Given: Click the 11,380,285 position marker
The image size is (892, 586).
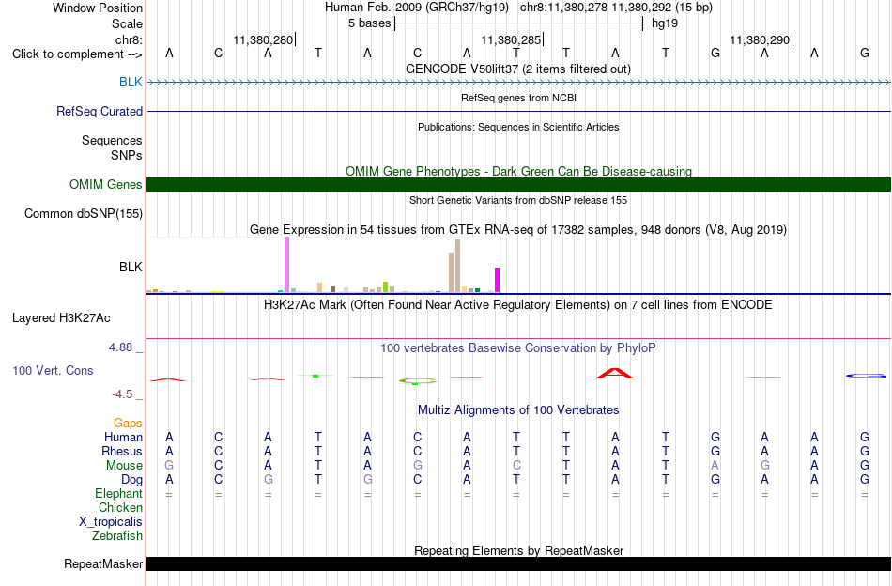Looking at the screenshot, I should 512,39.
